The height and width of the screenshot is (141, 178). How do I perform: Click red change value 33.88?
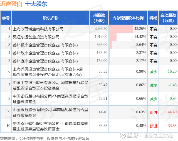coord(172,126)
